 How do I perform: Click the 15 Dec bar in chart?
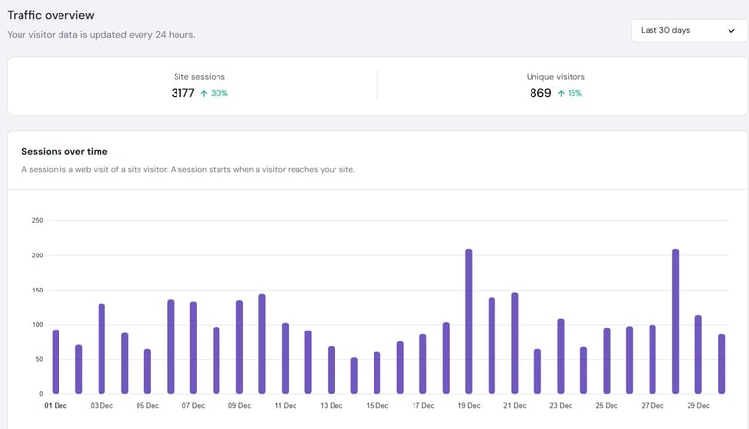[376, 372]
